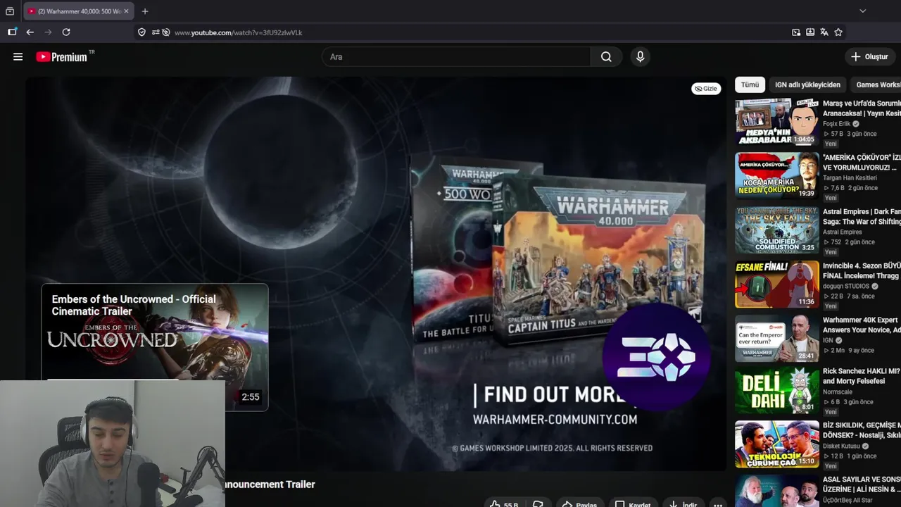This screenshot has width=901, height=507.
Task: Click Disket Kutusu channel name
Action: (841, 446)
